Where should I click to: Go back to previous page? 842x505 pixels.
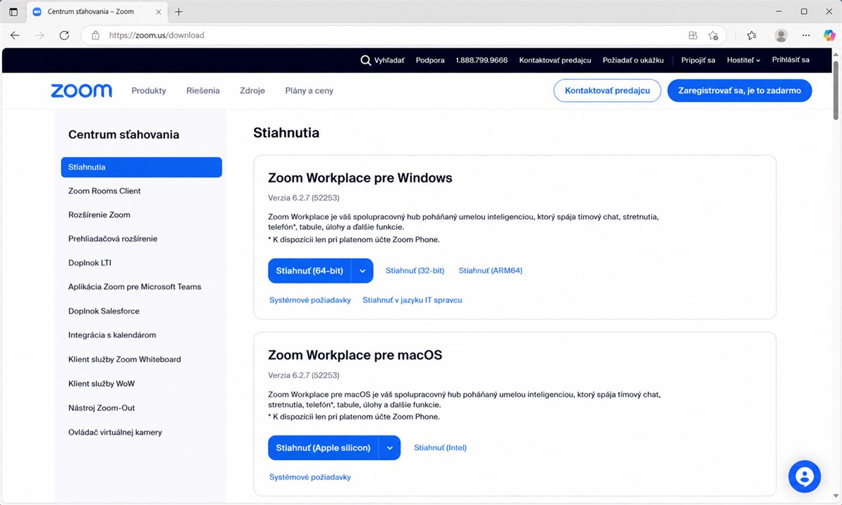15,35
